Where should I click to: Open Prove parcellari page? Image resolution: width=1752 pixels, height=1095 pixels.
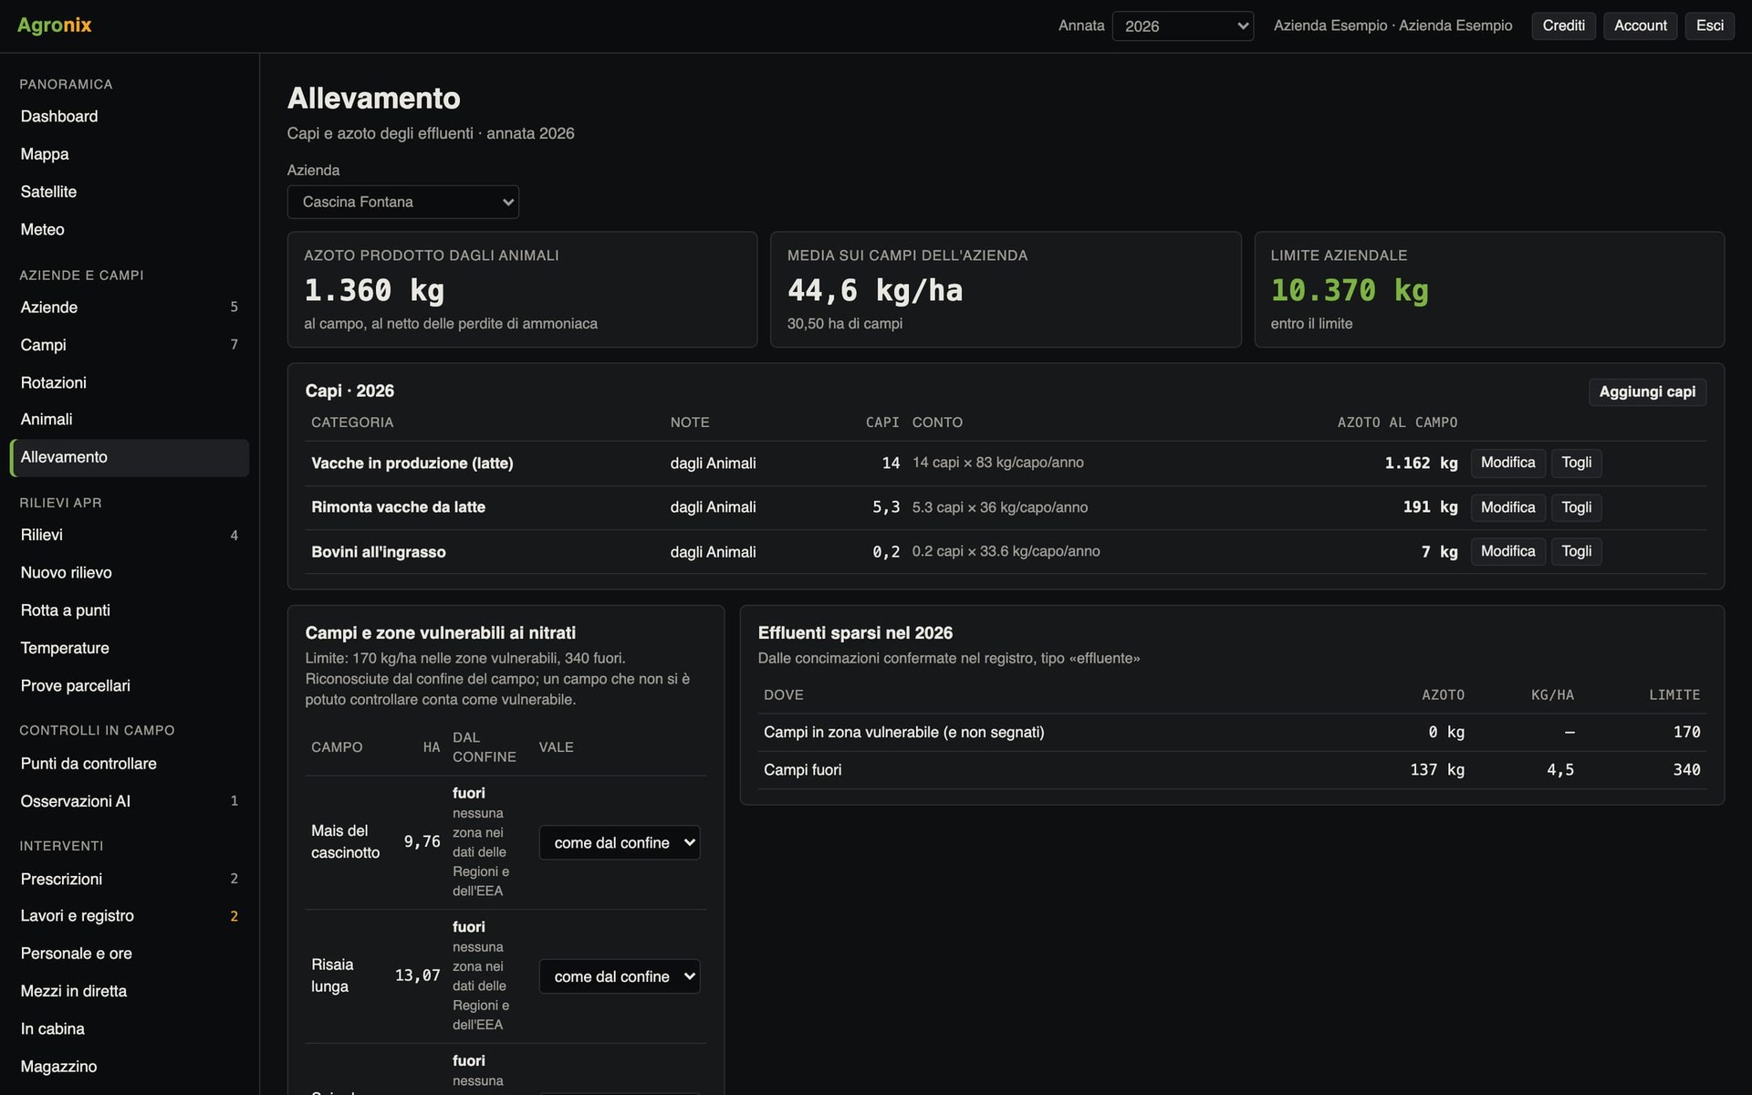tap(130, 685)
